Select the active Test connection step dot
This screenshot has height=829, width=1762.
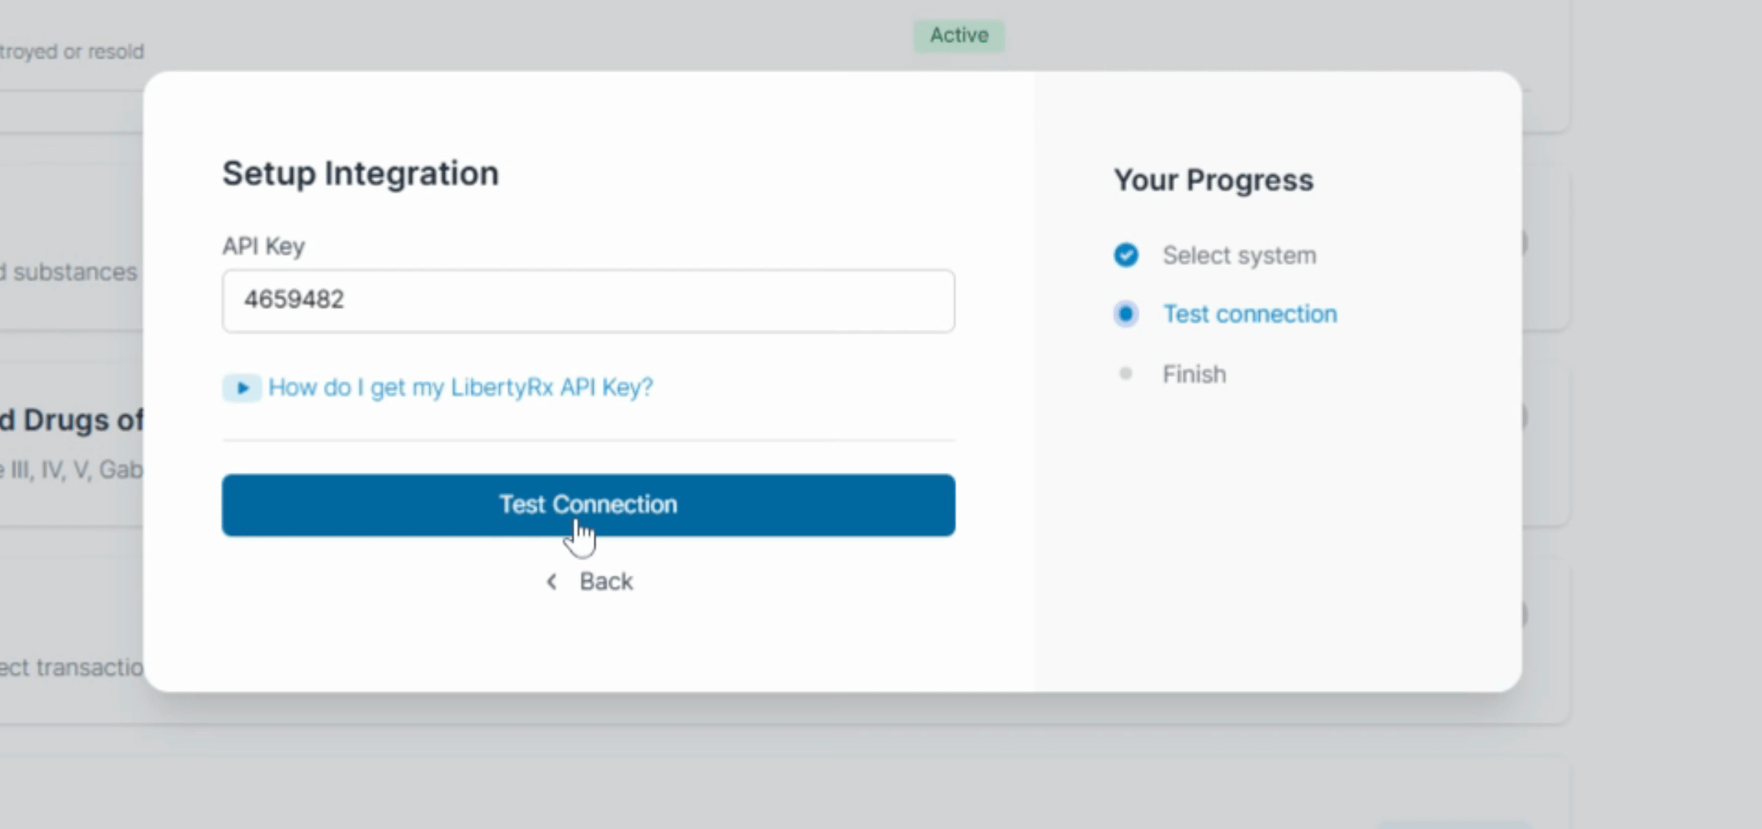[x=1126, y=314]
